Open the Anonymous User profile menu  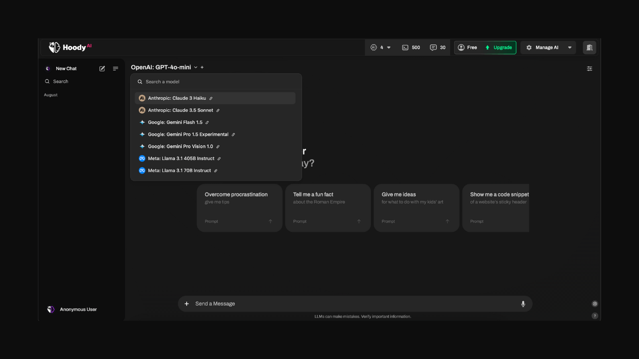(72, 309)
